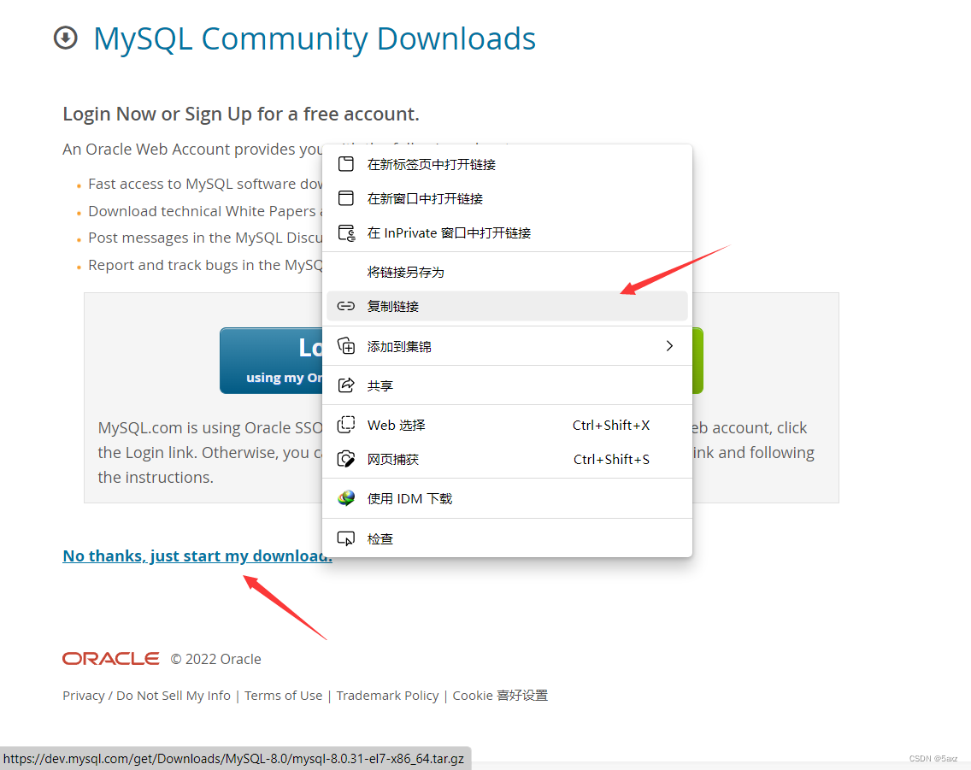Click the collections icon next to 添加到集锦
971x770 pixels.
click(x=346, y=346)
